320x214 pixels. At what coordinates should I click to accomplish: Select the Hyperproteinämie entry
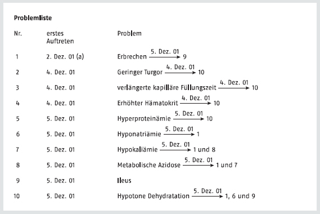[144, 119]
